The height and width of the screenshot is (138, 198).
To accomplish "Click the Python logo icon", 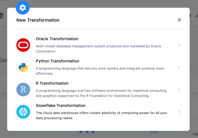I will pyautogui.click(x=24, y=67).
